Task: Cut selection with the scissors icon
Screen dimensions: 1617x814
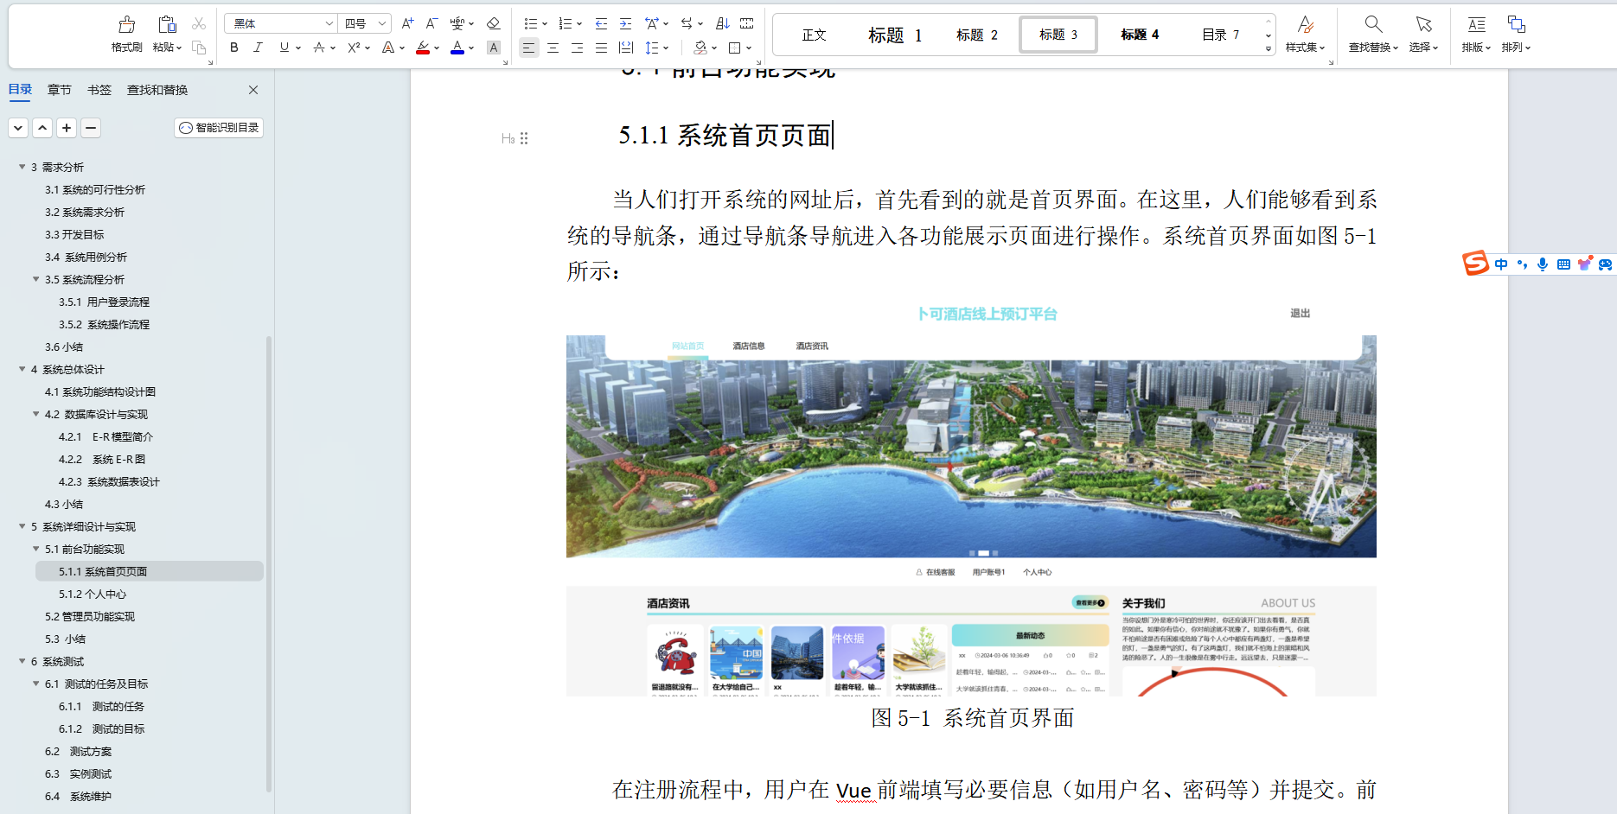Action: click(x=199, y=24)
